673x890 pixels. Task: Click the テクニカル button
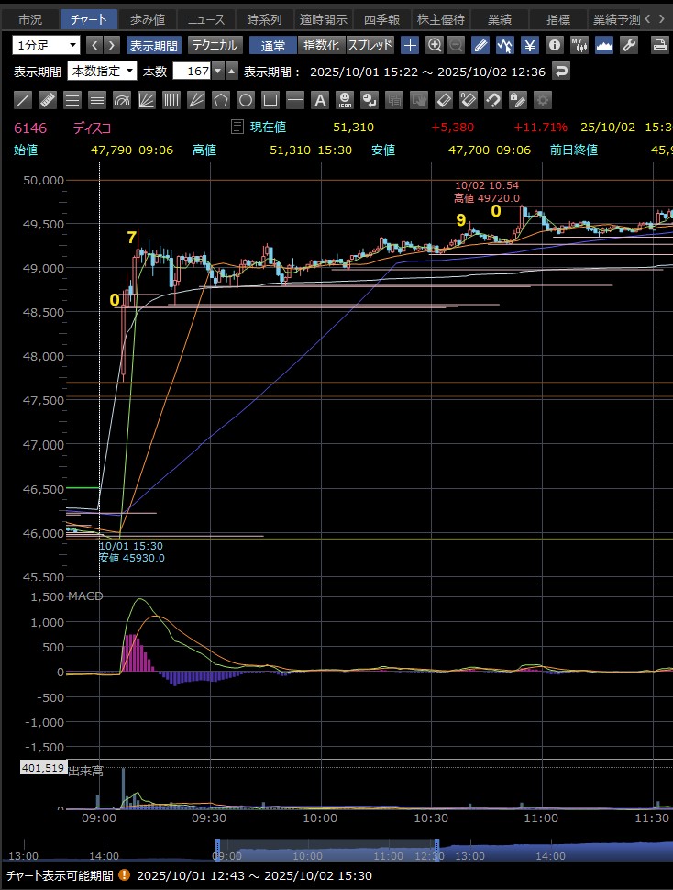(x=215, y=45)
